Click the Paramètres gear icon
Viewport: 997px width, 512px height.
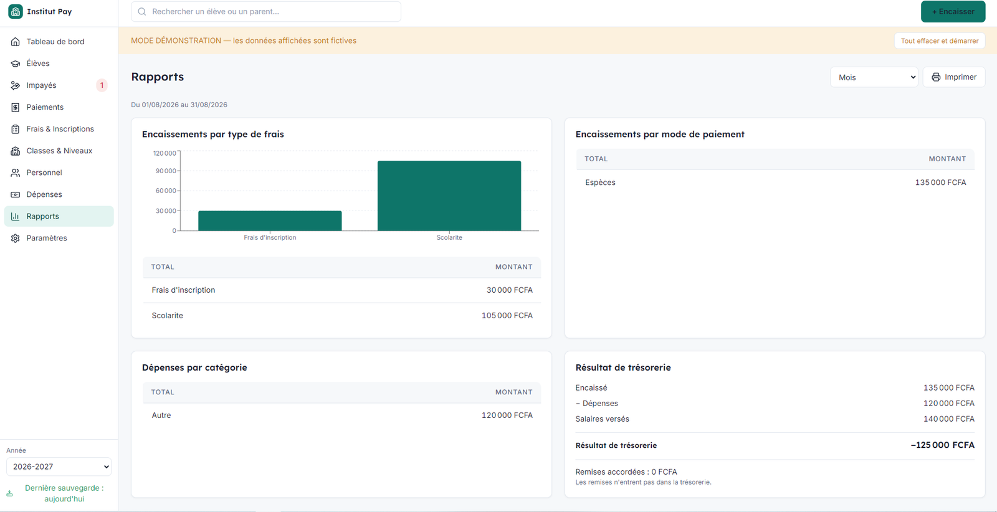tap(16, 238)
